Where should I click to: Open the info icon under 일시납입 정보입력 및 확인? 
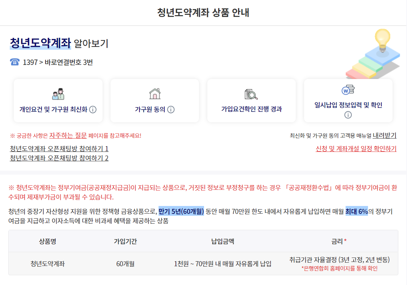coord(347,114)
